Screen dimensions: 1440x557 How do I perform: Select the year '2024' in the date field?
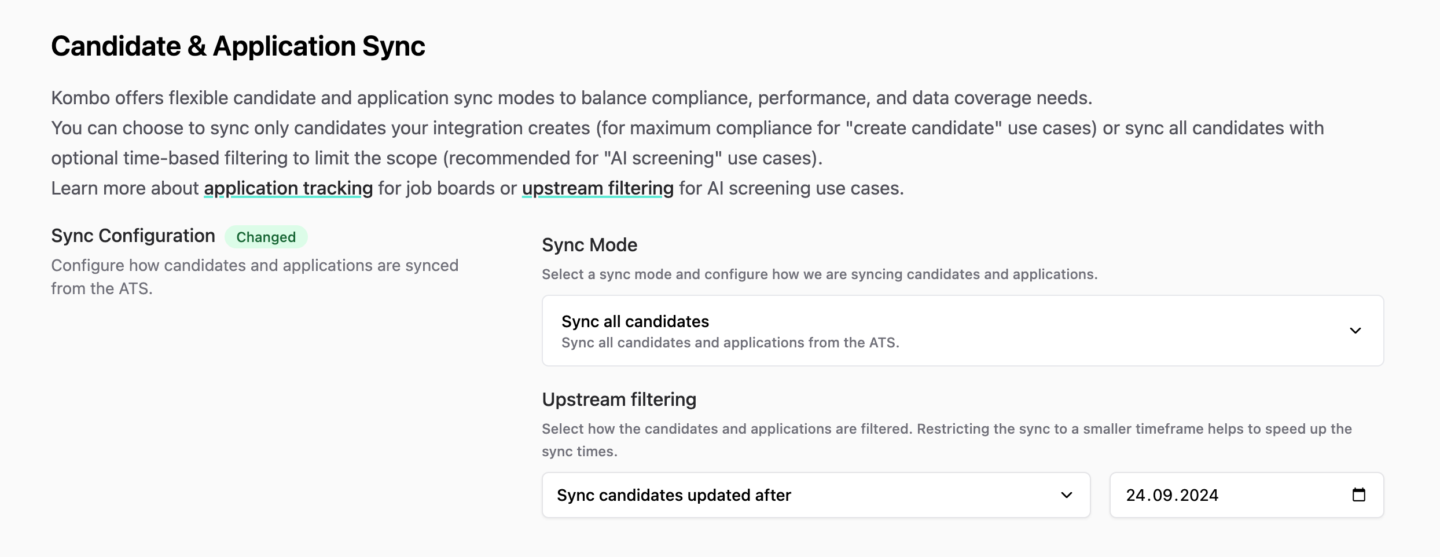coord(1199,495)
